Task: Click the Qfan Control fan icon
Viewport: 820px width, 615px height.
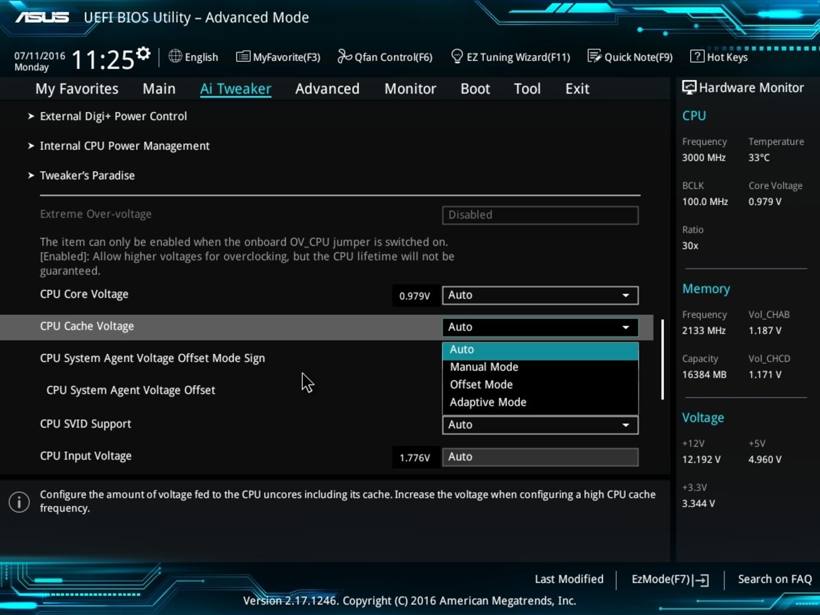Action: [x=344, y=56]
